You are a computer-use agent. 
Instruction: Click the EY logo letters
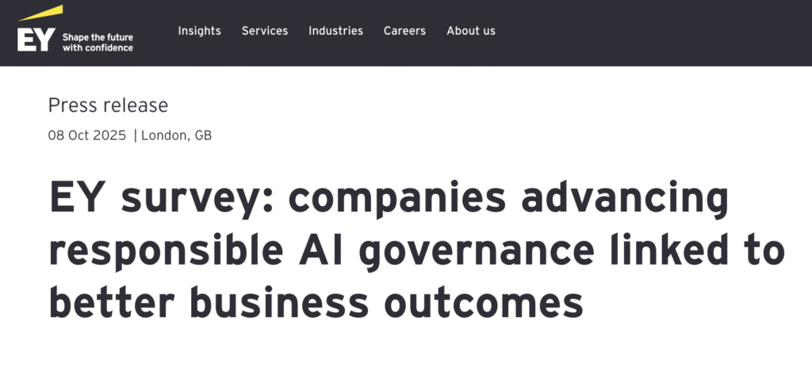36,40
